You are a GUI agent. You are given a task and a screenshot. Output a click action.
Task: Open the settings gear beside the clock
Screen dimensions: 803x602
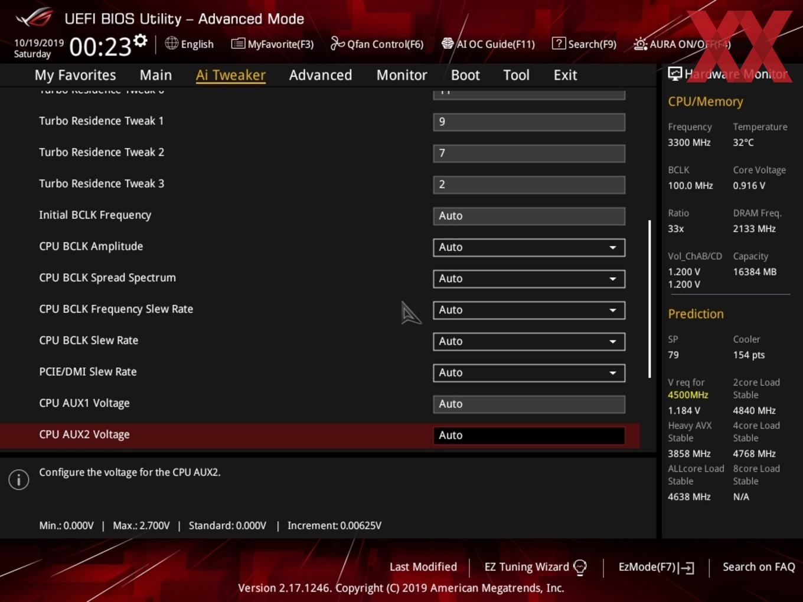tap(141, 41)
